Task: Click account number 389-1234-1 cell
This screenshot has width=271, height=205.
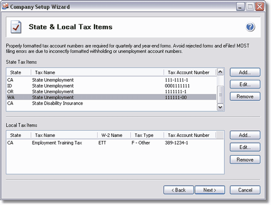Action: (x=176, y=143)
